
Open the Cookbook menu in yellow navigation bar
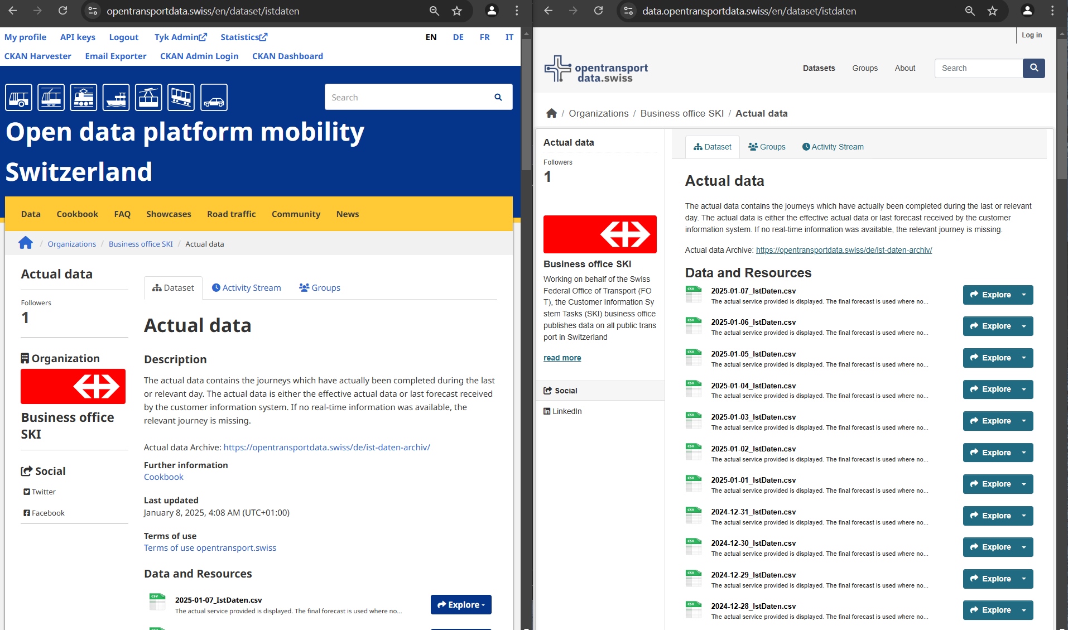[x=77, y=214]
